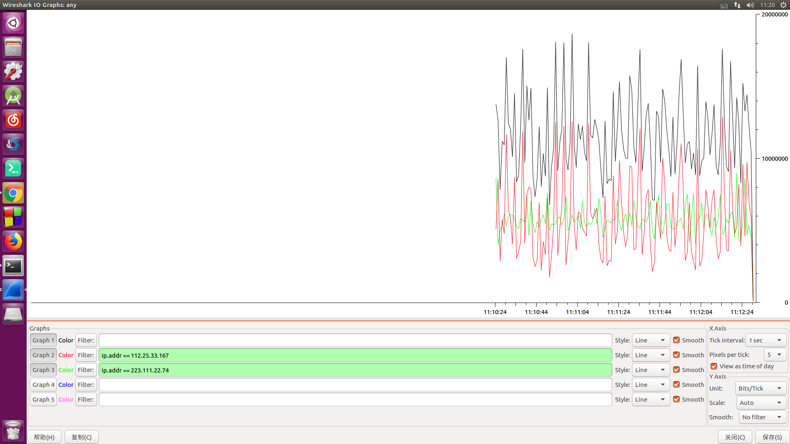Viewport: 790px width, 444px height.
Task: Open the Y Axis Unit dropdown
Action: 761,388
